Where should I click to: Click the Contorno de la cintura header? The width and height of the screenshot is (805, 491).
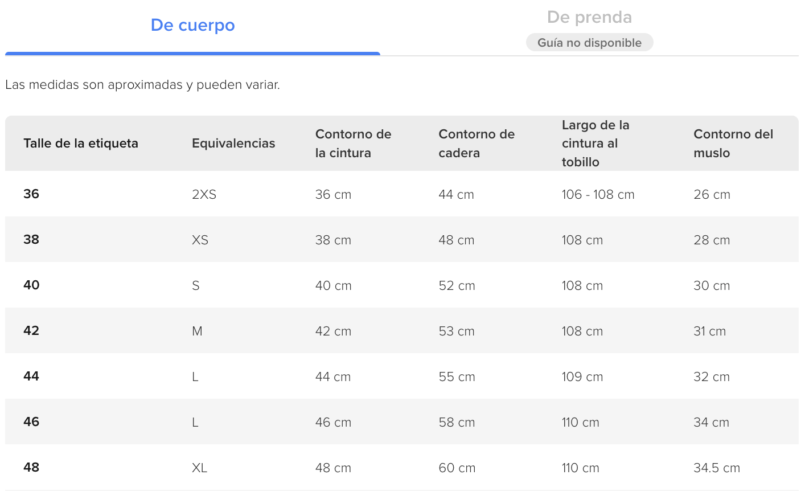coord(353,144)
